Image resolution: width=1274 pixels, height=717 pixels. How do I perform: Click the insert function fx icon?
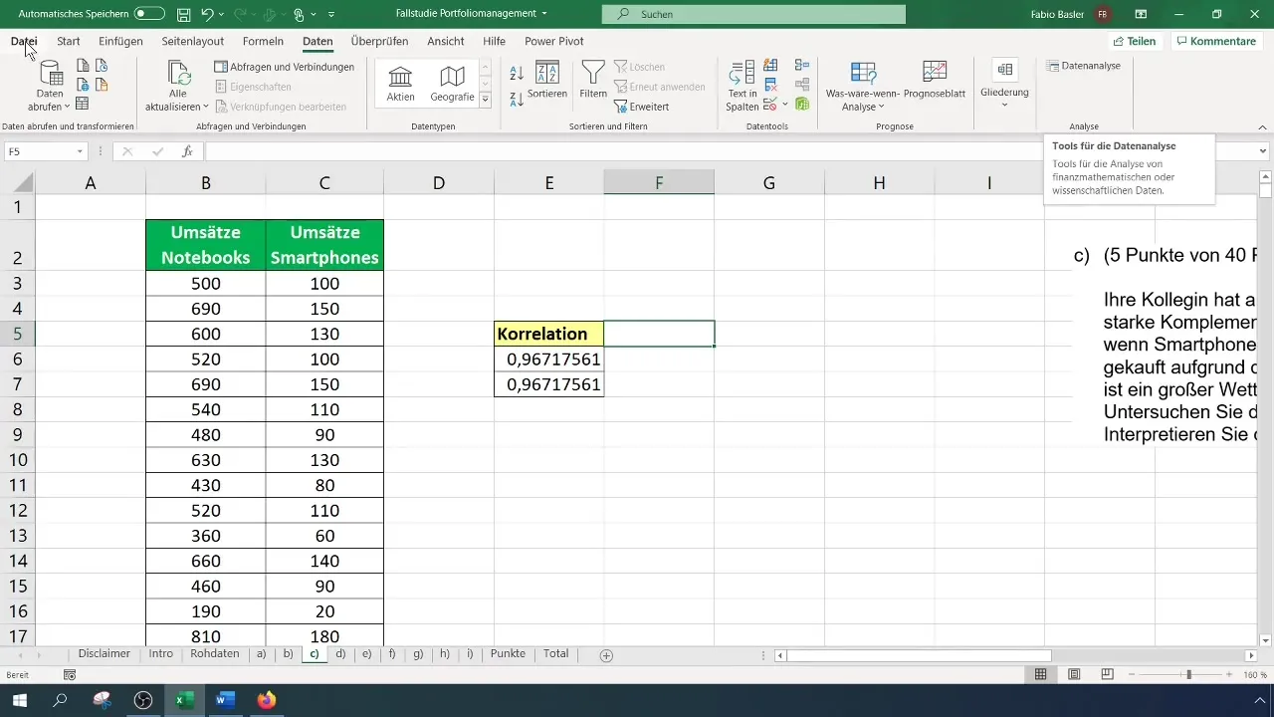187,151
